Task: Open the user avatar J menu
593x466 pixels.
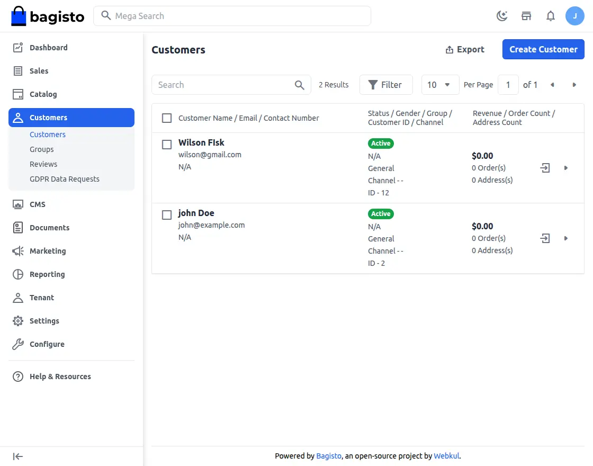Action: [575, 16]
